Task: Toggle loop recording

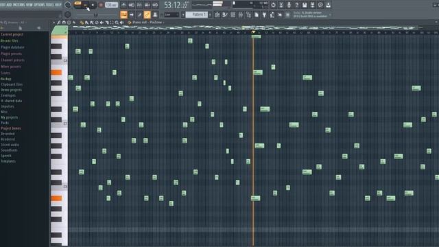Action: 155,5
